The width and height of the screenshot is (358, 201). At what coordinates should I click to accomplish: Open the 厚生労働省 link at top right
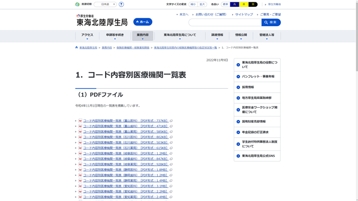point(275,4)
